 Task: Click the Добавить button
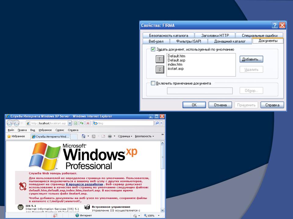coord(251,59)
